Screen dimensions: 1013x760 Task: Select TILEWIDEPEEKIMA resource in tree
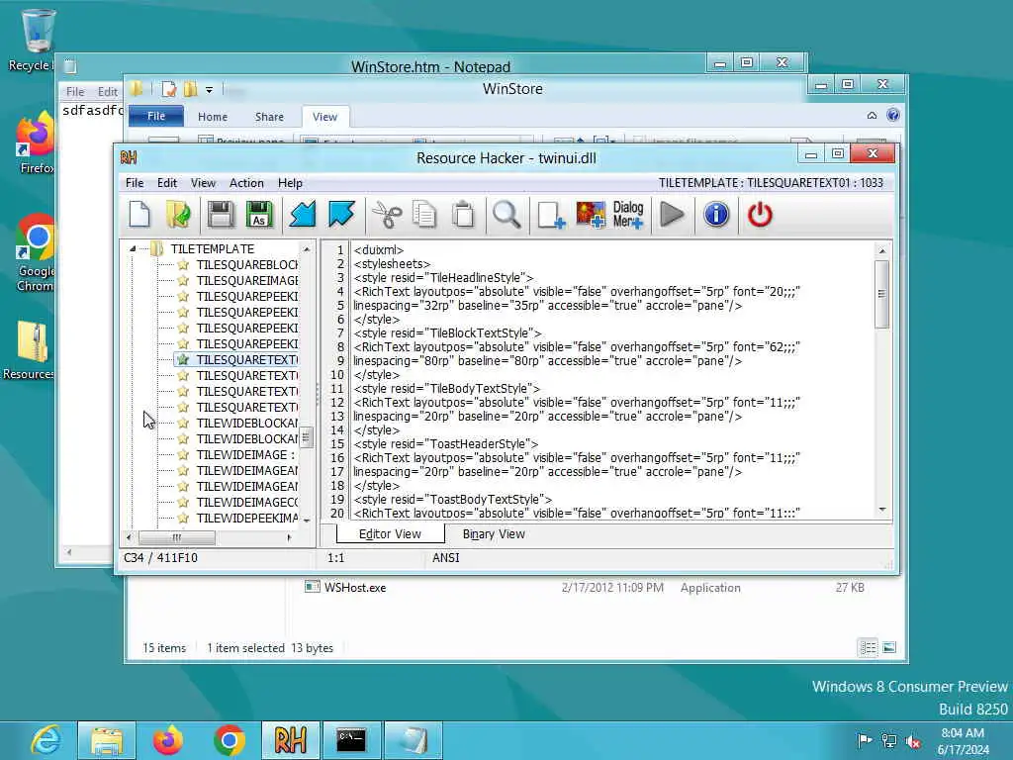(x=246, y=518)
